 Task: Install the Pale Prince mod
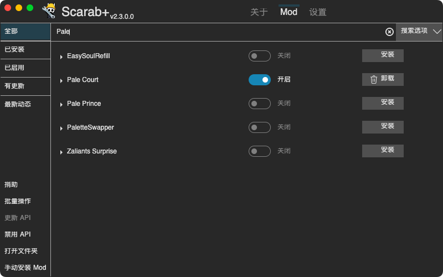pos(383,103)
